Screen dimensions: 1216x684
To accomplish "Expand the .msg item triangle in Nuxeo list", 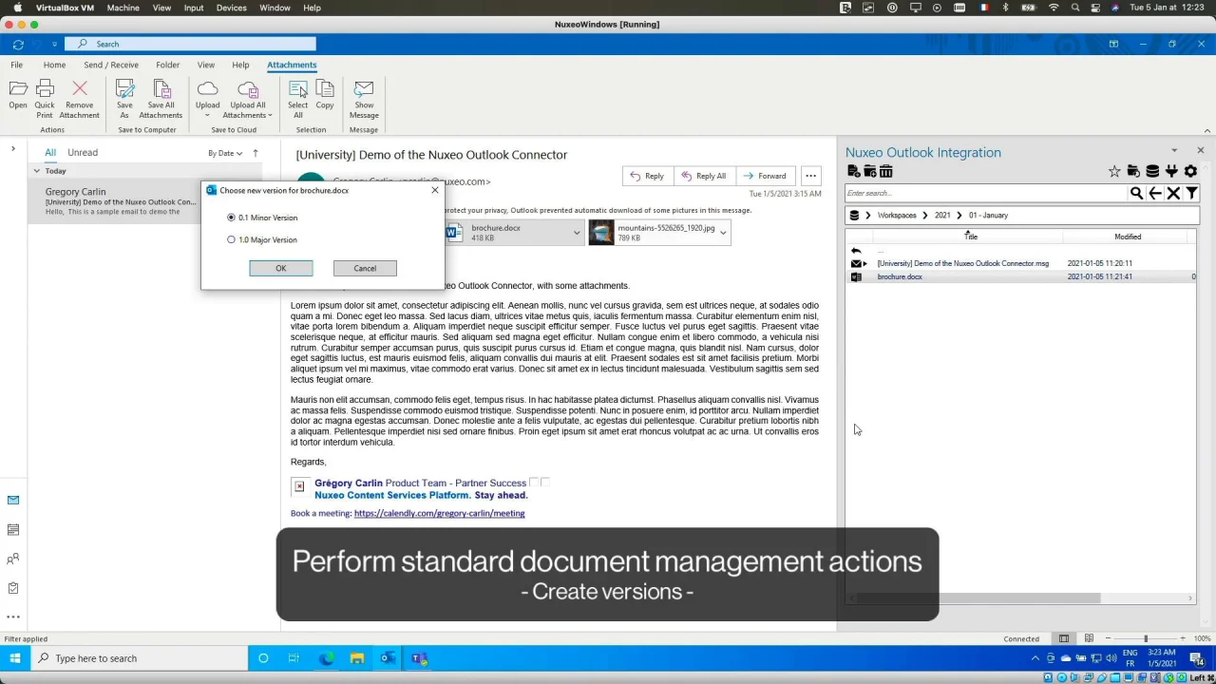I will tap(865, 263).
